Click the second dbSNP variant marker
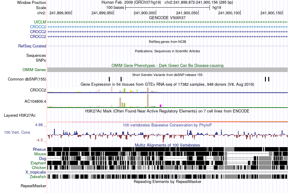The height and width of the screenshot is (193, 288). pyautogui.click(x=121, y=79)
